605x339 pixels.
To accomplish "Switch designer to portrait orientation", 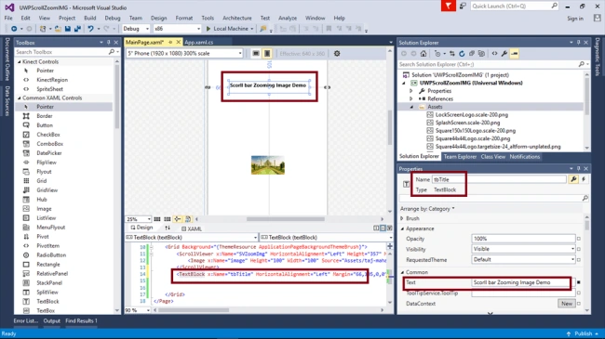I will (x=267, y=54).
